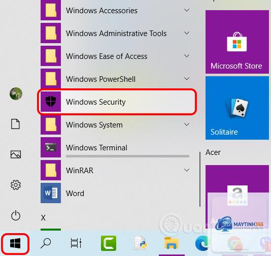Click the Windows Administrative Tools folder icon
The height and width of the screenshot is (256, 271).
[x=51, y=33]
